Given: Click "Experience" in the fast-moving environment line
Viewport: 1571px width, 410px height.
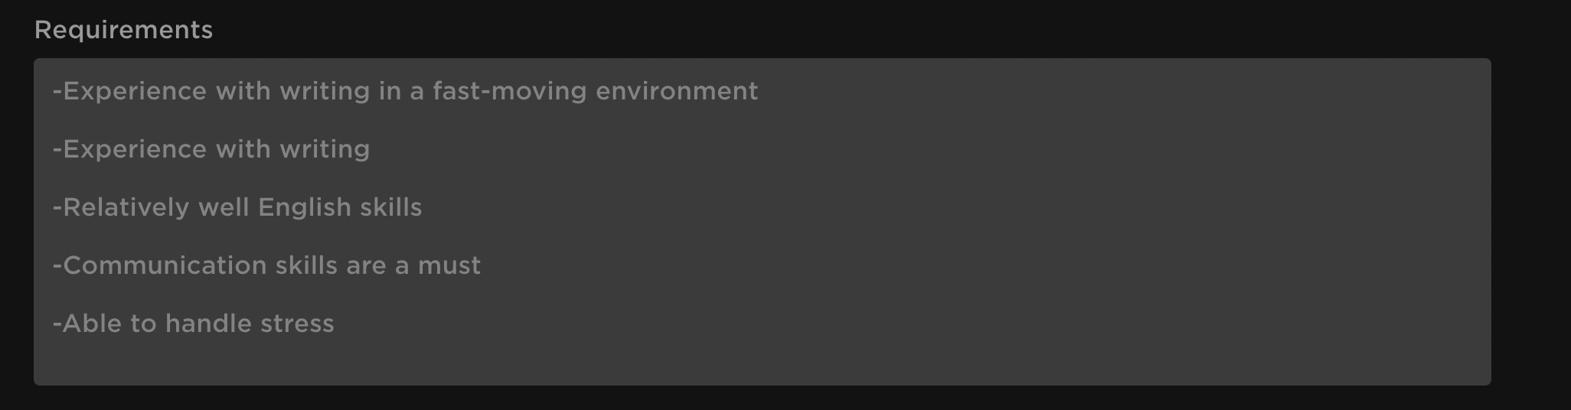Looking at the screenshot, I should pos(134,91).
